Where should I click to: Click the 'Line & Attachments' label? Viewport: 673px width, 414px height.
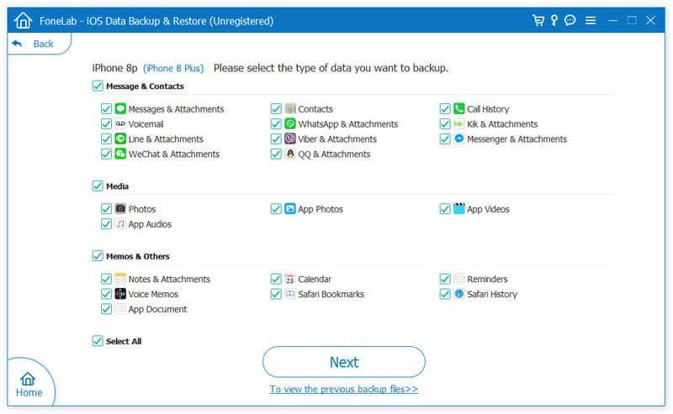[x=166, y=139]
